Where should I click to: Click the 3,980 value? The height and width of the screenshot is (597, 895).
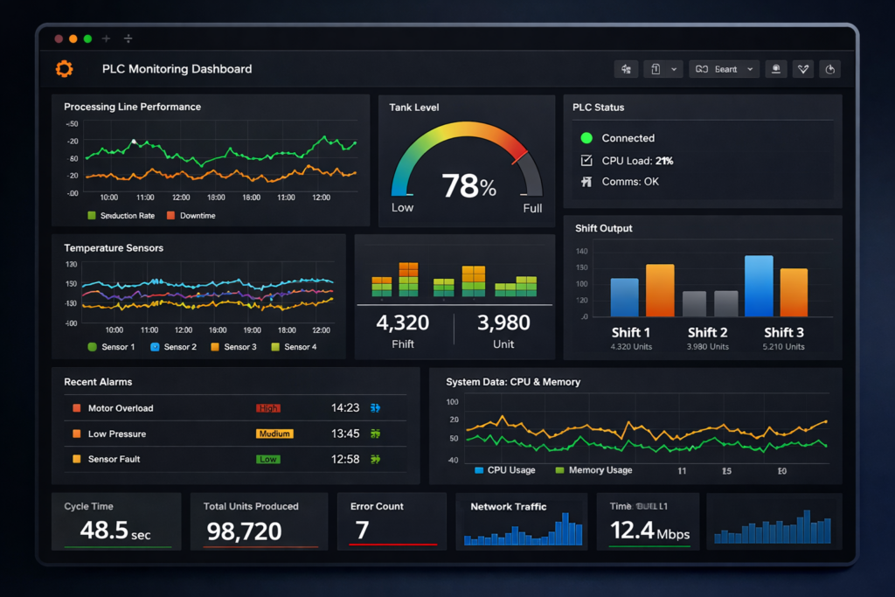503,323
